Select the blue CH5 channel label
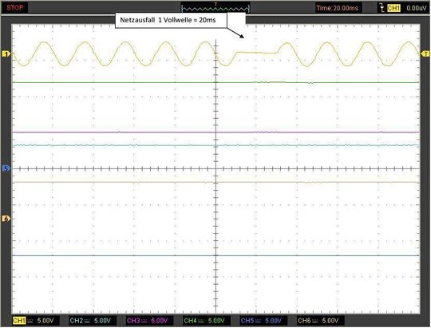 pos(247,321)
